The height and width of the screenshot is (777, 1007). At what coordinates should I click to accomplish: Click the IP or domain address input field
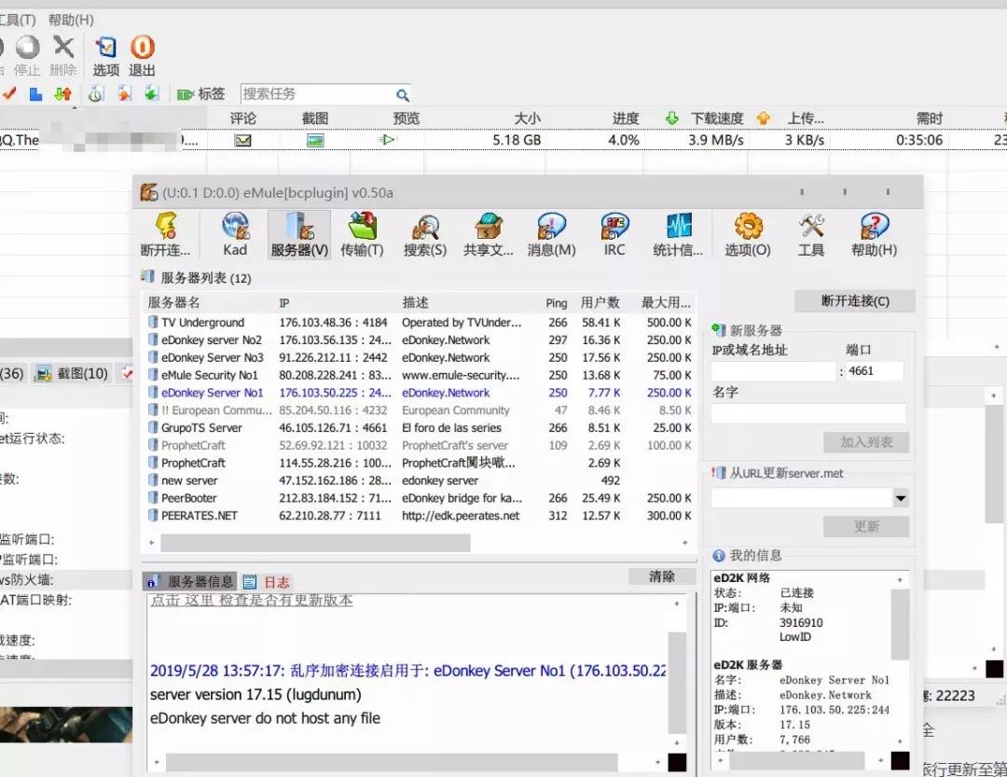click(x=773, y=371)
